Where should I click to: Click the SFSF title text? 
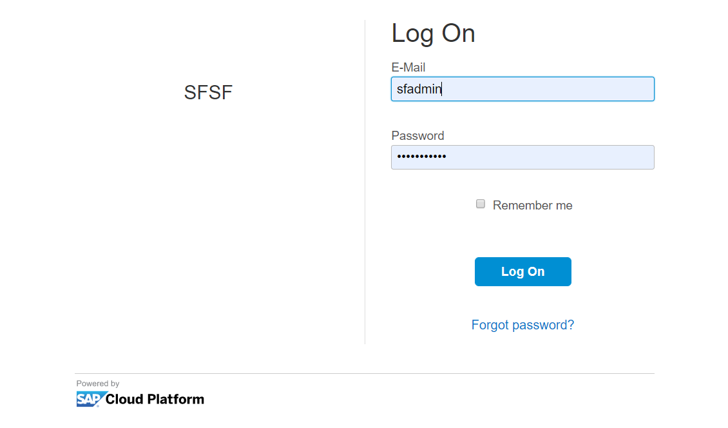(208, 93)
